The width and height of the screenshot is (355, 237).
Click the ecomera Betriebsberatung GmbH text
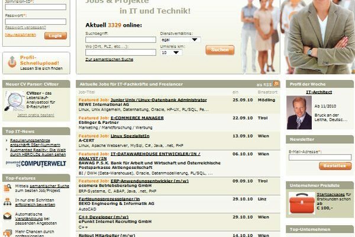pos(115,185)
